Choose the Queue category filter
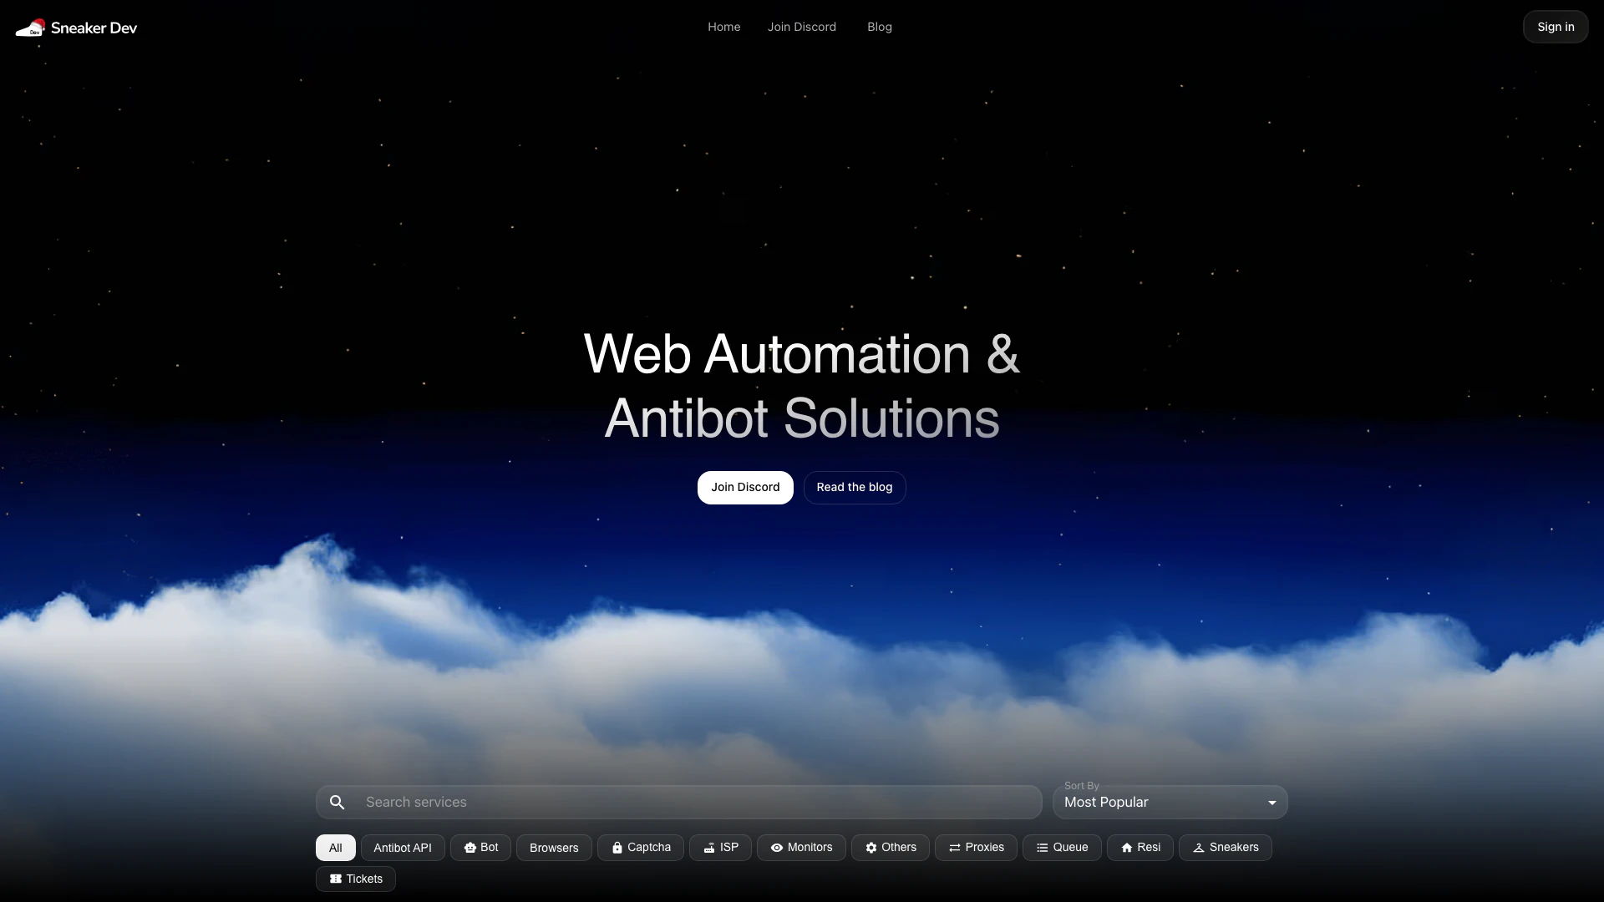The image size is (1604, 902). click(1061, 847)
